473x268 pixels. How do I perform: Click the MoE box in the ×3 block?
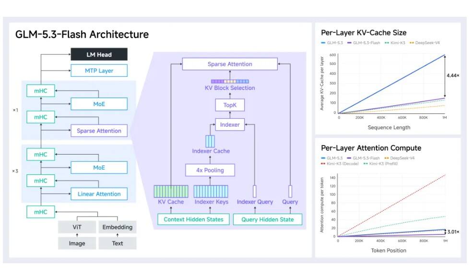(x=99, y=168)
